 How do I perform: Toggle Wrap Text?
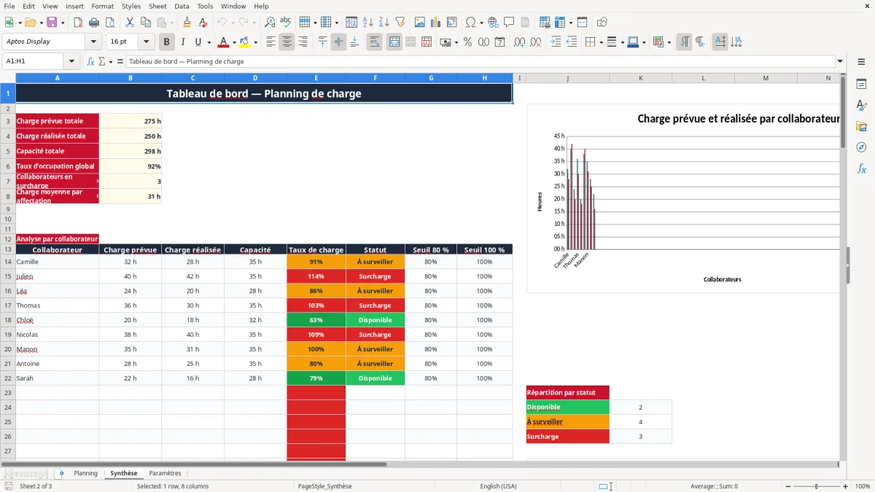point(374,42)
